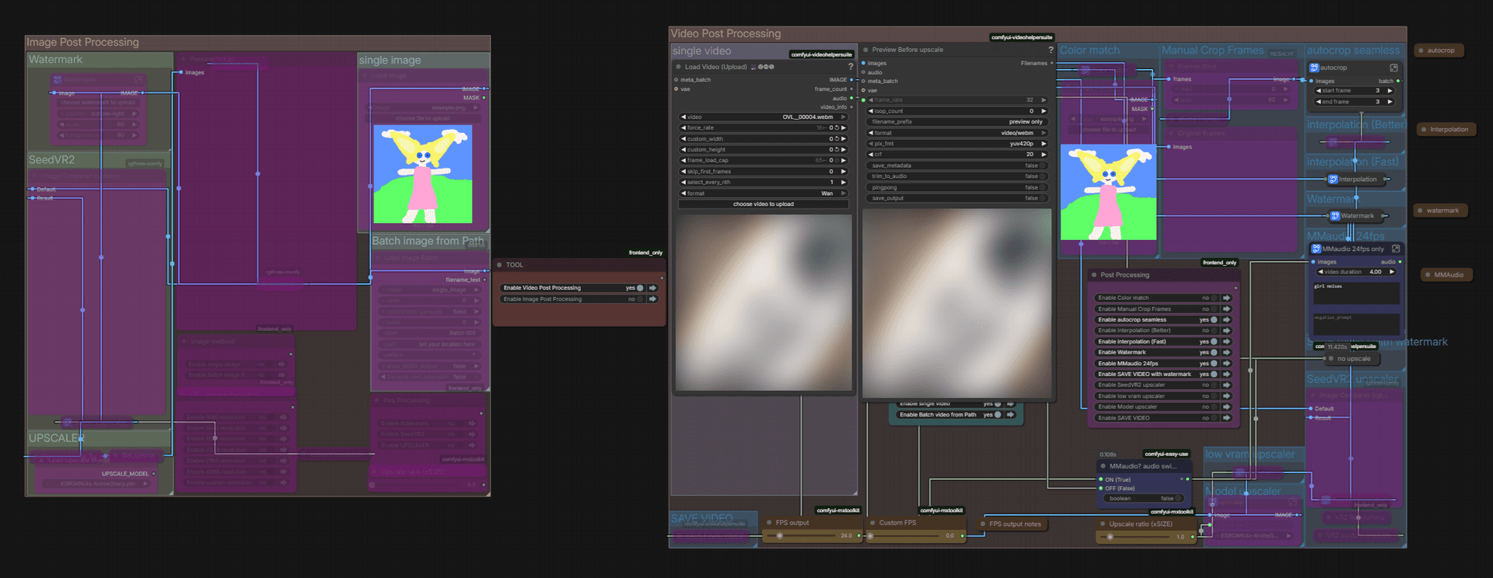Toggle the trim_to_audio switch
1493x578 pixels.
tap(1042, 176)
